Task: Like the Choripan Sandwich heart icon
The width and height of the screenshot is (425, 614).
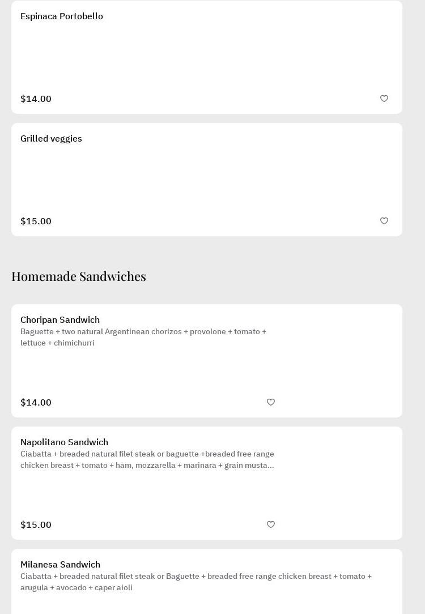Action: 271,402
